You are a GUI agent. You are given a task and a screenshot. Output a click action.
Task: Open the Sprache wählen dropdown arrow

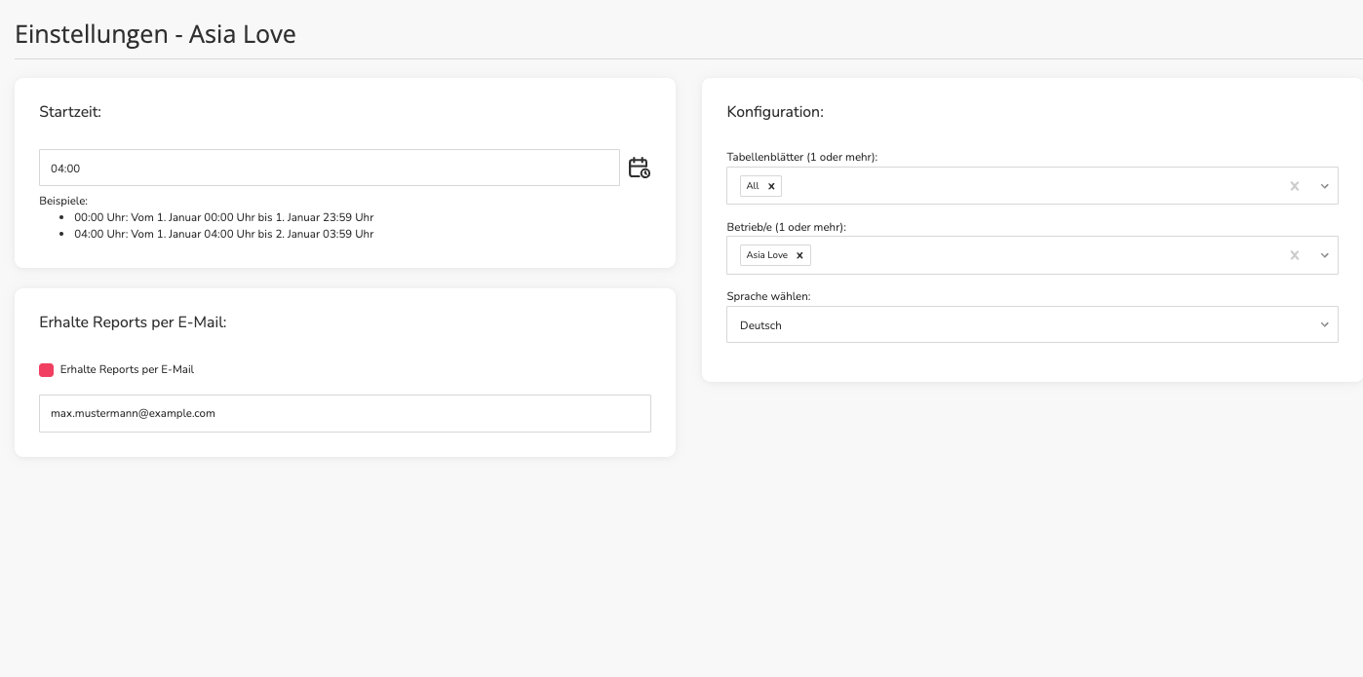pos(1325,325)
